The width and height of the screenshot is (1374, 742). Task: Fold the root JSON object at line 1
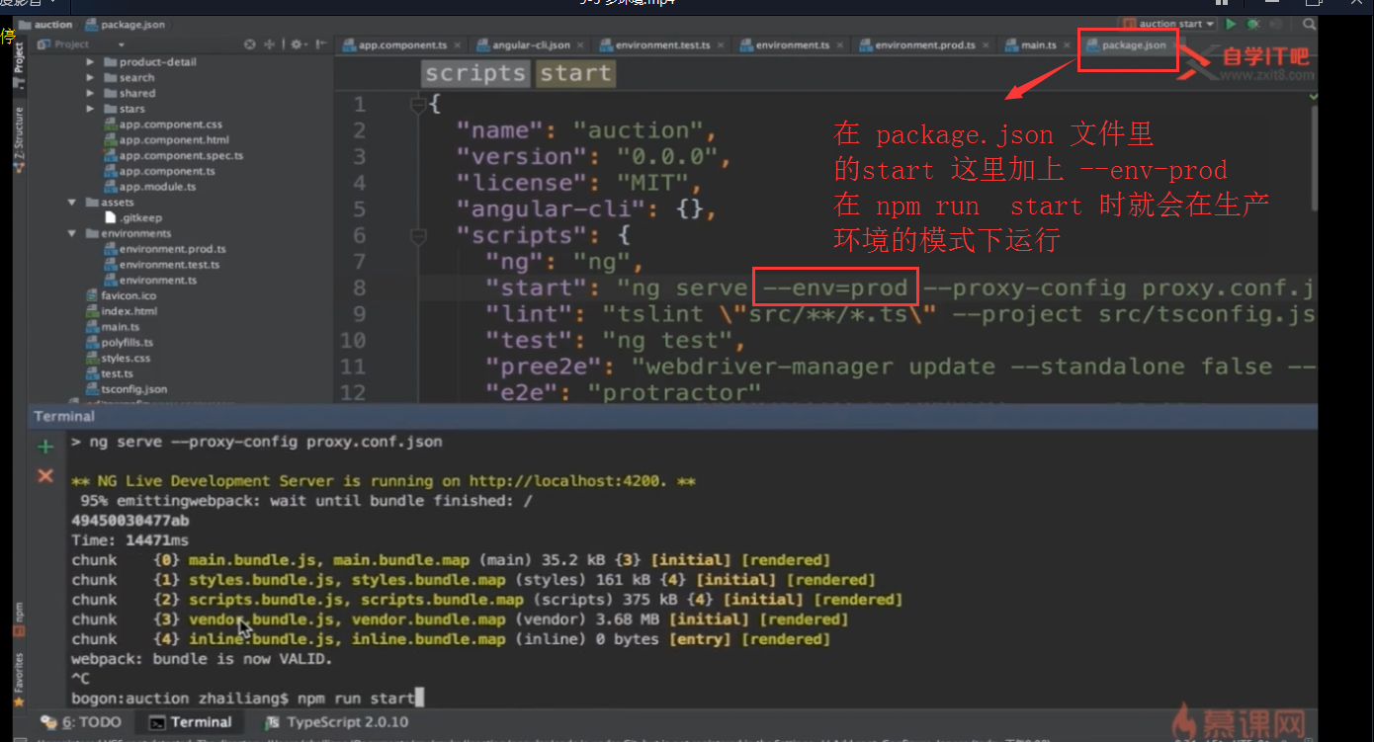point(418,104)
